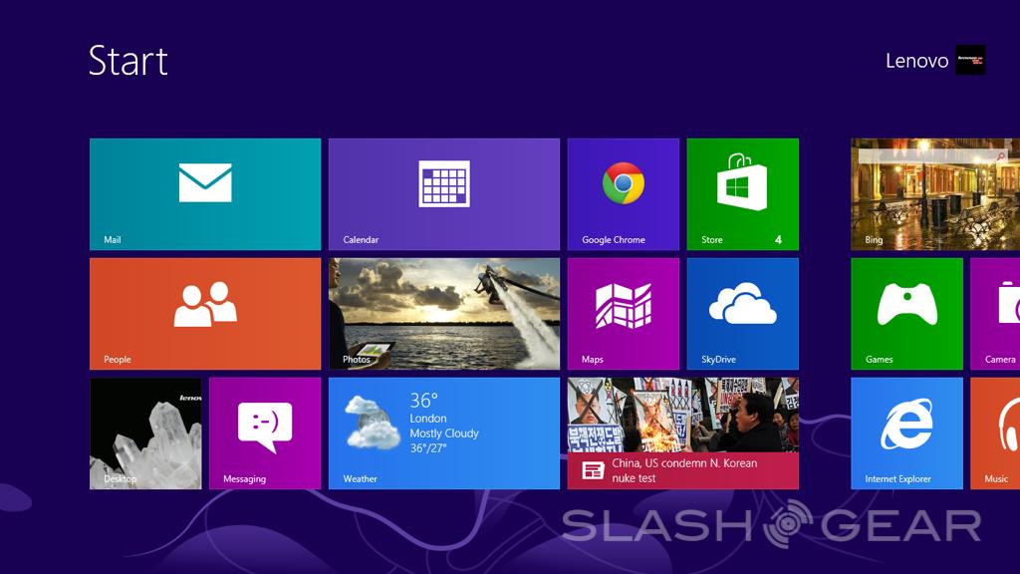Open the Messaging tile
The image size is (1020, 574).
265,433
